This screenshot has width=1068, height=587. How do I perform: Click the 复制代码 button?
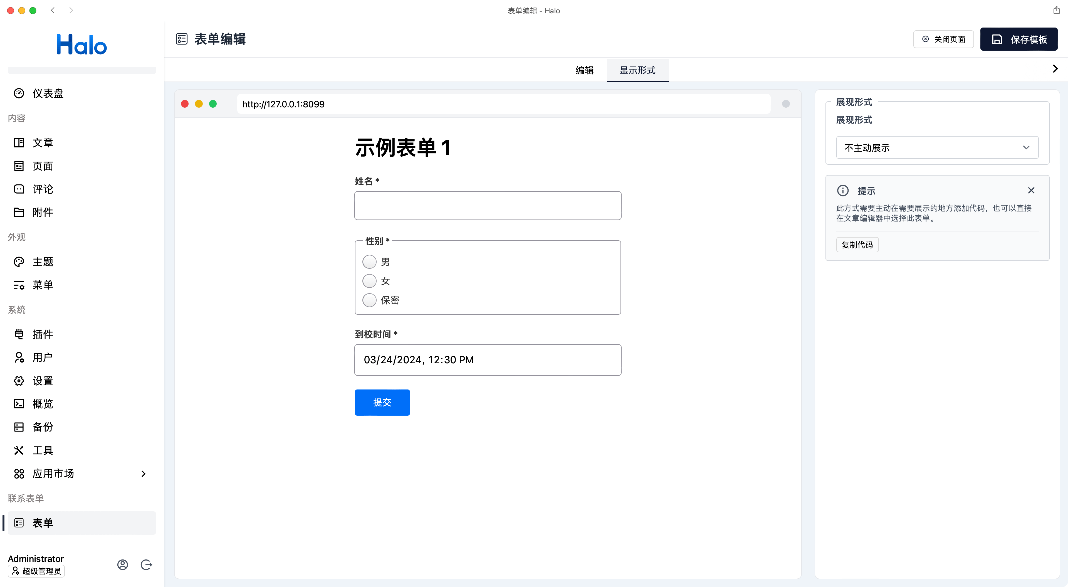(x=857, y=245)
